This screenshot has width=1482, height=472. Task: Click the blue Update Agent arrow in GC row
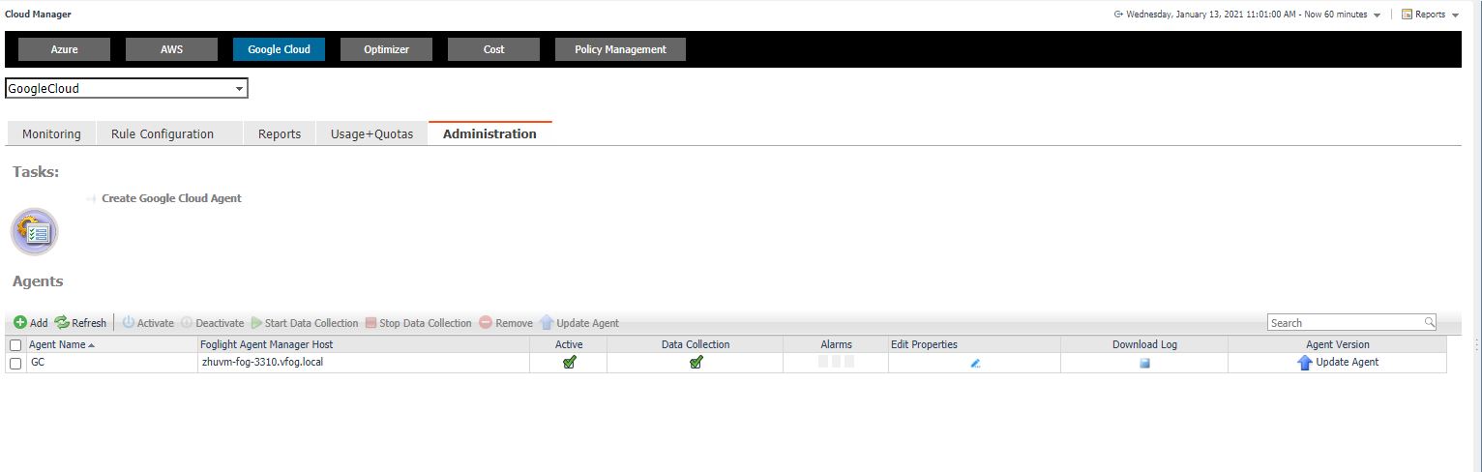pos(1305,363)
